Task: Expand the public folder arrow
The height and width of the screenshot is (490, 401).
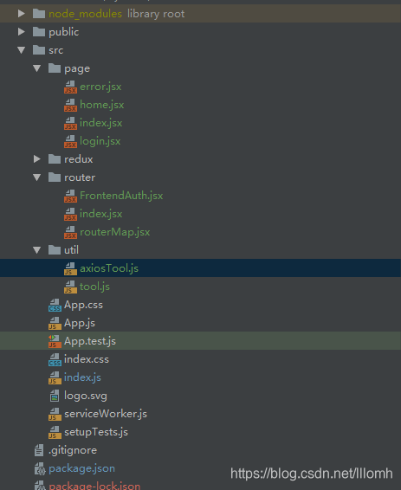Action: coord(22,31)
